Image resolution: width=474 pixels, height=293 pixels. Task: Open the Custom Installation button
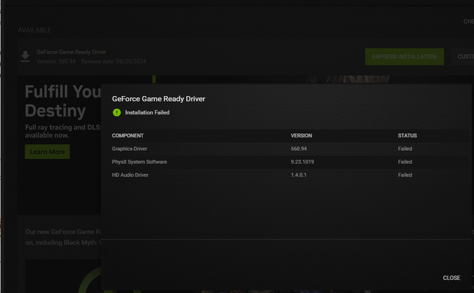pyautogui.click(x=462, y=56)
